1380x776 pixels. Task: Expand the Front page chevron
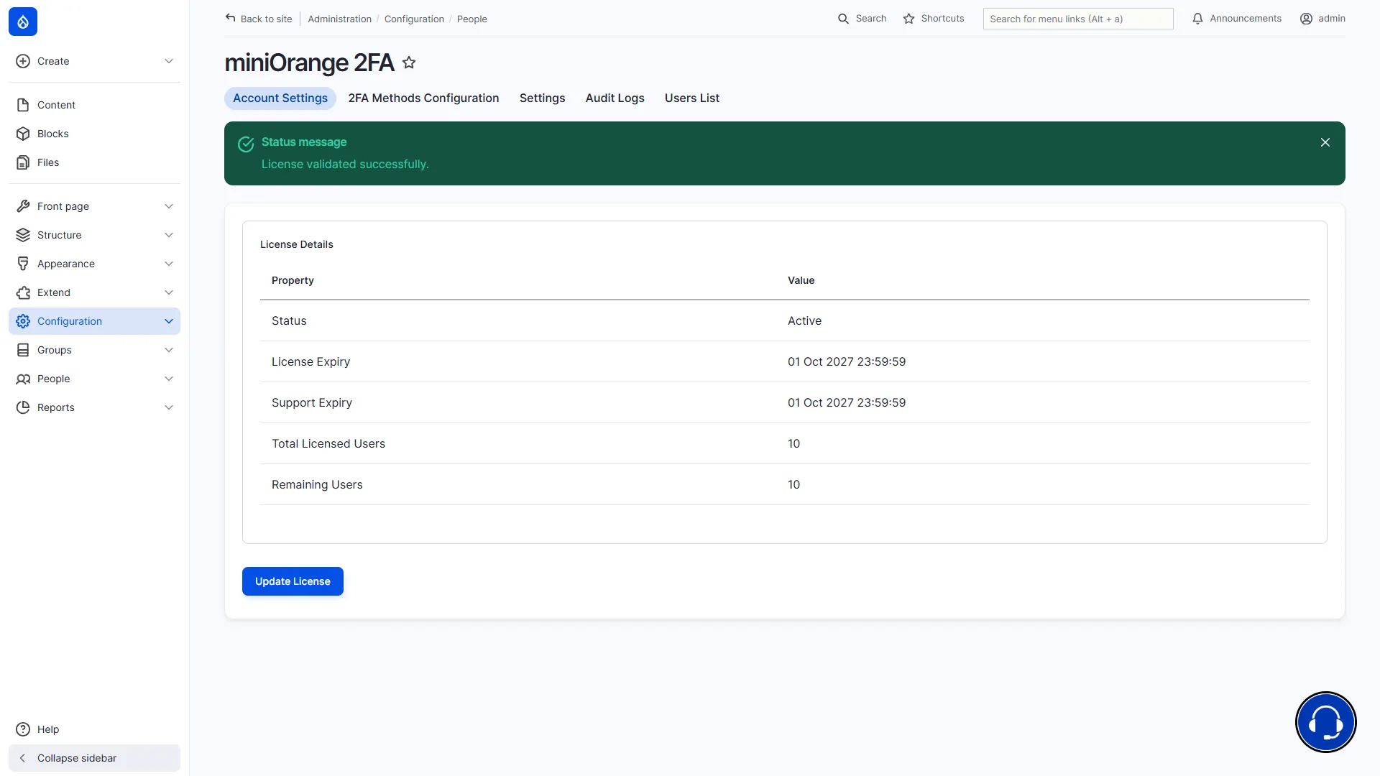pos(169,206)
